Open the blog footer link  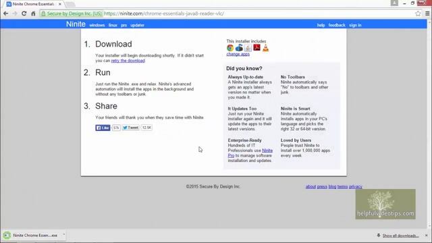332,187
